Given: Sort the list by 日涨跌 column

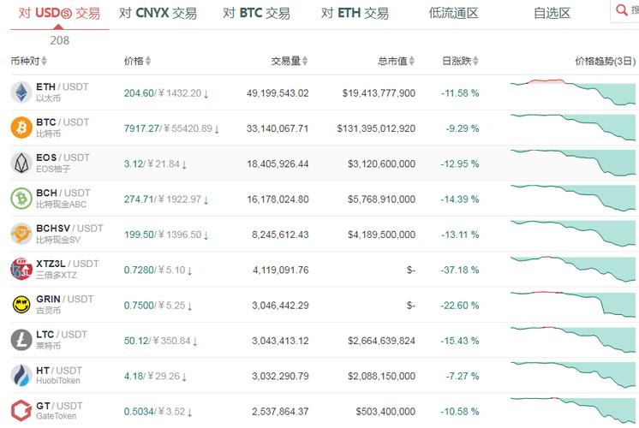Looking at the screenshot, I should click(460, 61).
